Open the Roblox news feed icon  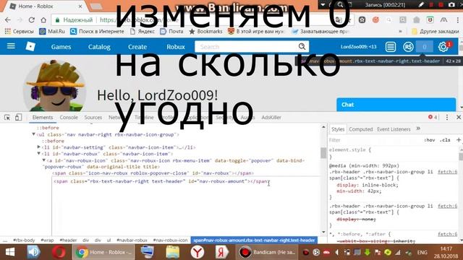pos(391,46)
